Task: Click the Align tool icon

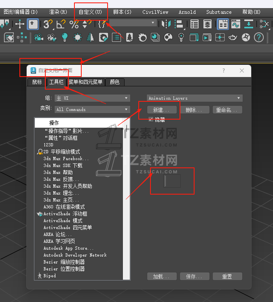Action: [179, 24]
